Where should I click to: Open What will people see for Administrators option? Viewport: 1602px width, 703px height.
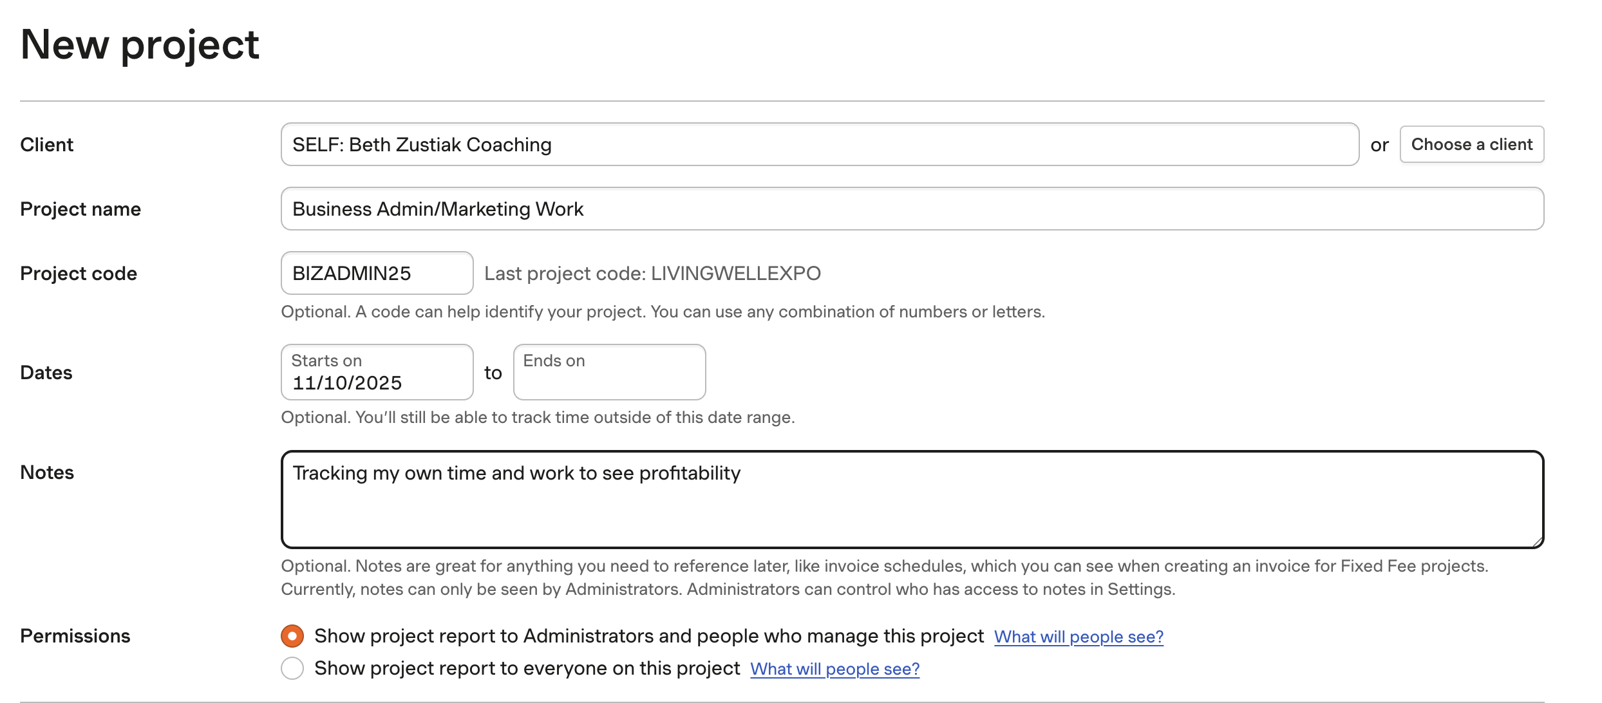pos(1079,637)
